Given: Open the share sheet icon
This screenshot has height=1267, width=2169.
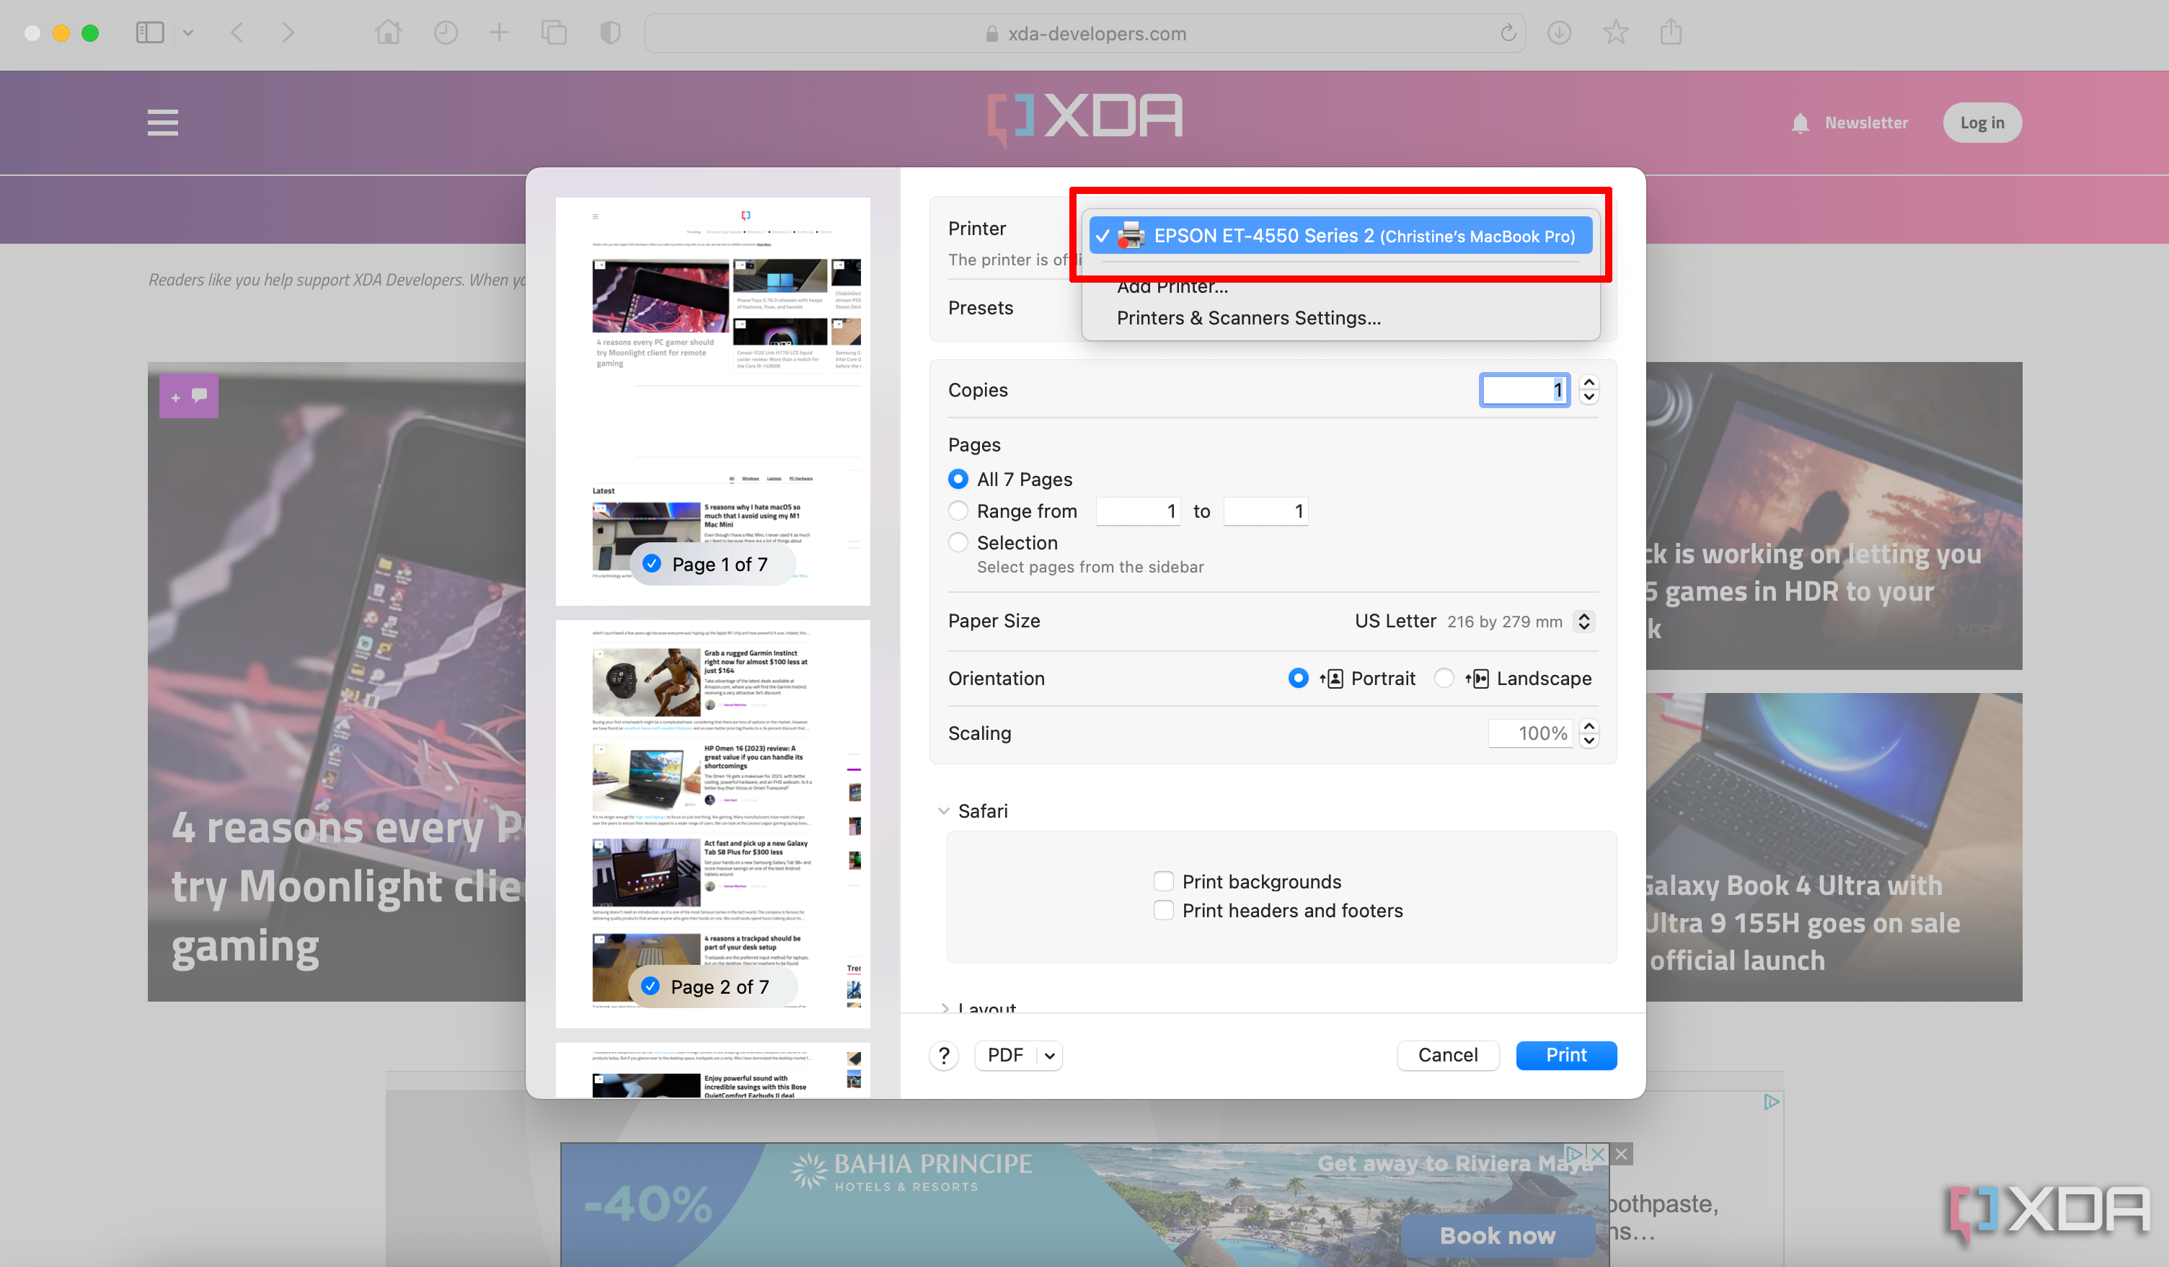Looking at the screenshot, I should (x=1671, y=32).
